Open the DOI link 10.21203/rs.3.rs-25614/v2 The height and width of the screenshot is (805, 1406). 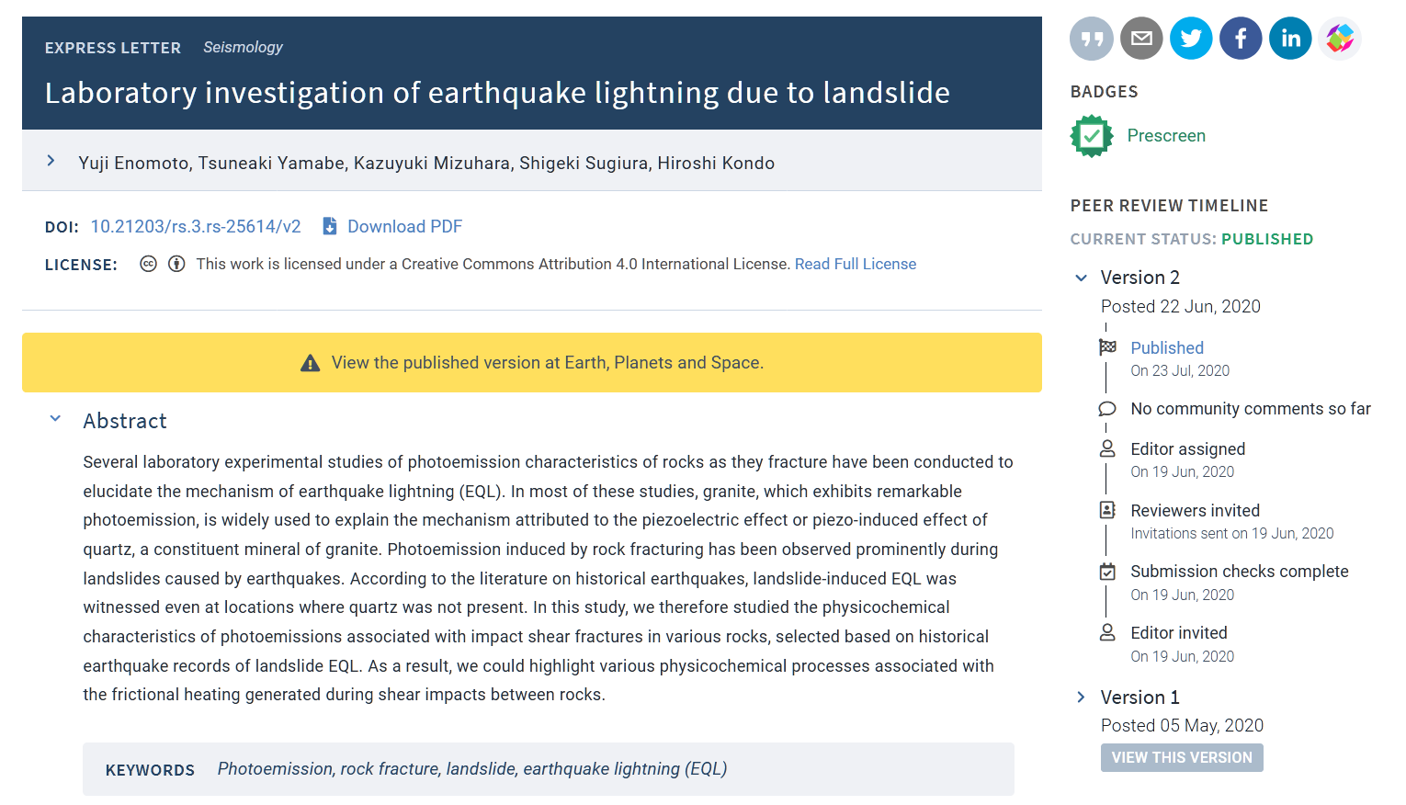point(196,226)
